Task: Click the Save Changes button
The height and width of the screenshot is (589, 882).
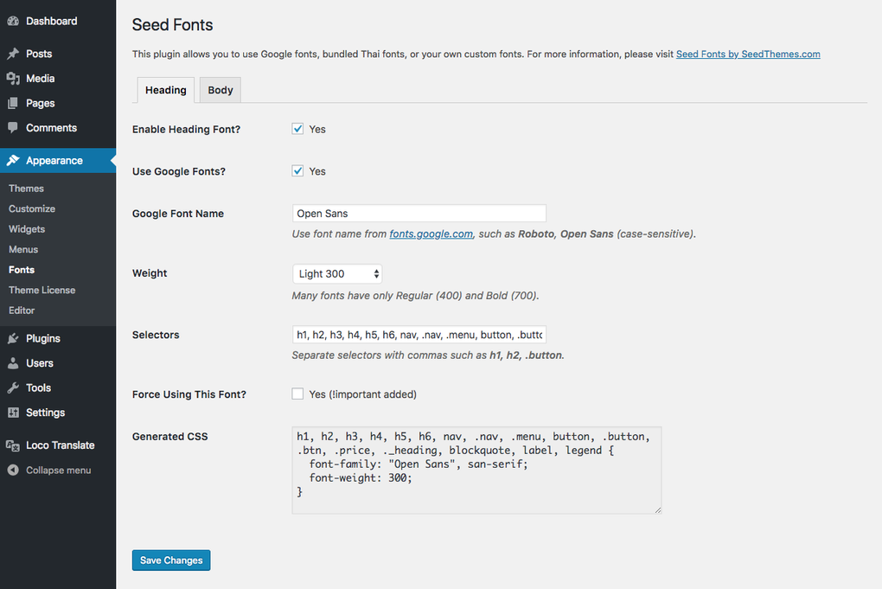Action: pyautogui.click(x=170, y=560)
